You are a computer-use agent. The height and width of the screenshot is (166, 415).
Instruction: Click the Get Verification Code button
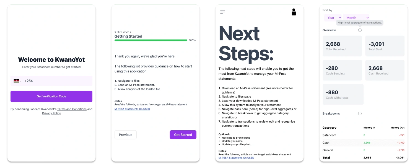pos(51,96)
